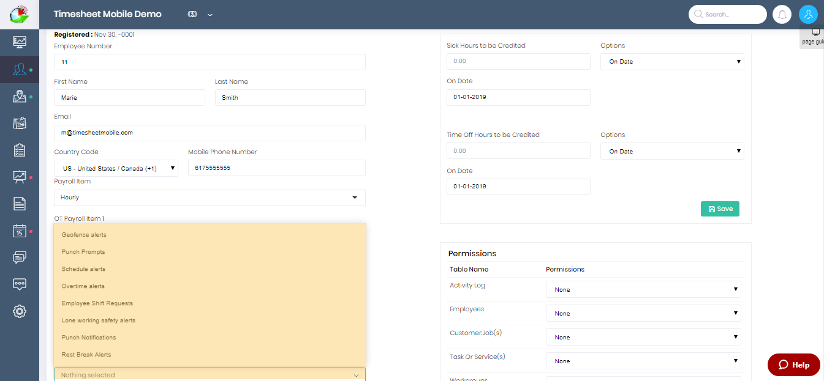Open the clipboard checklist sidebar icon
Screen dimensions: 824x381
click(20, 150)
